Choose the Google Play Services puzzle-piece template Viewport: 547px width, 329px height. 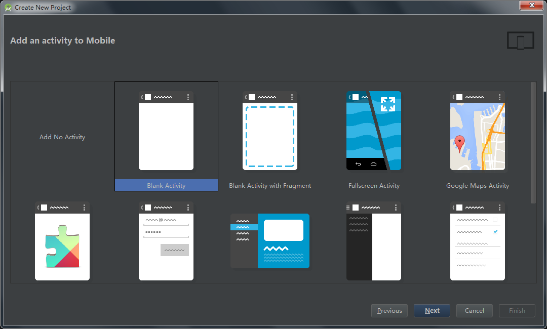point(62,241)
